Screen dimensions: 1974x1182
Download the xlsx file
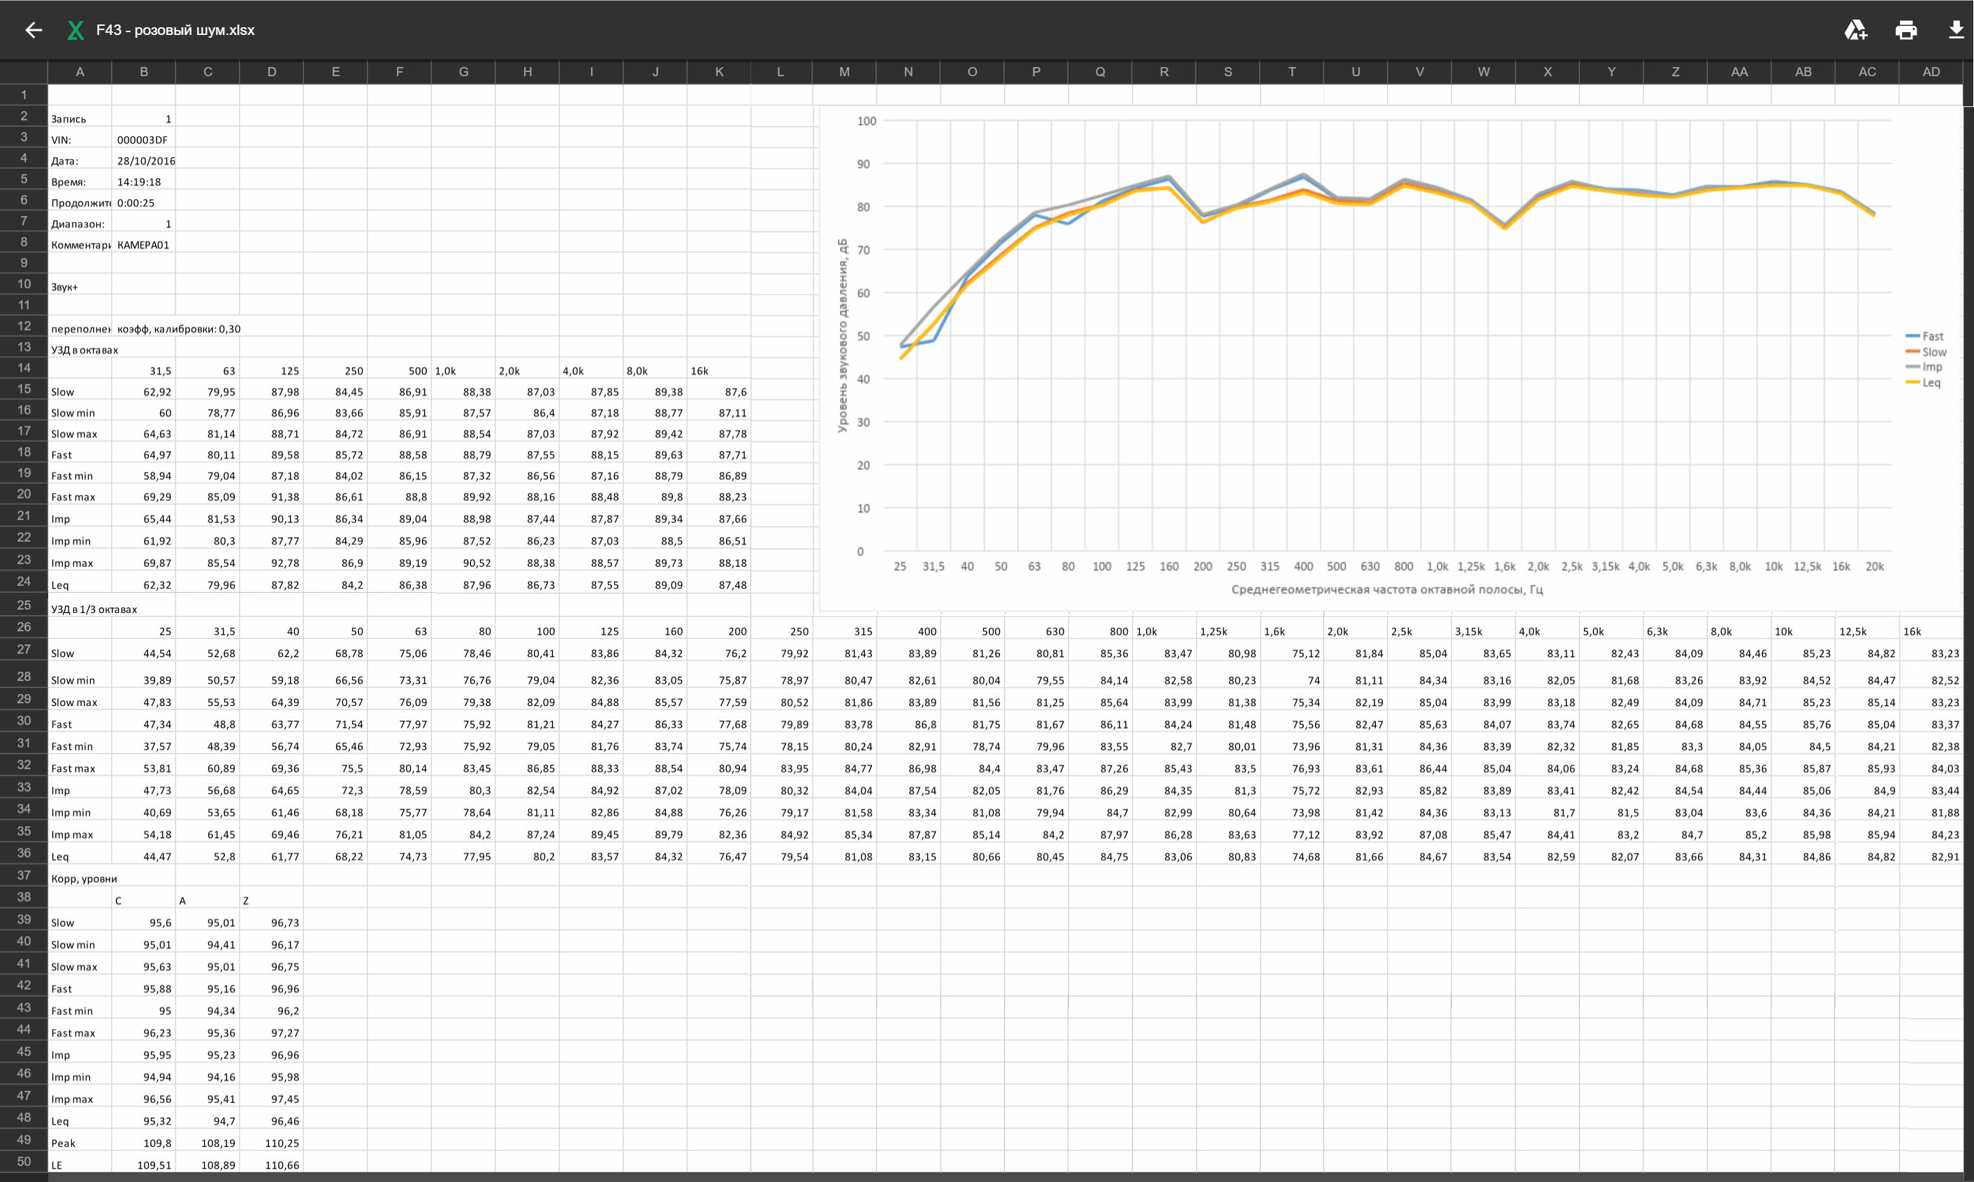pyautogui.click(x=1956, y=30)
